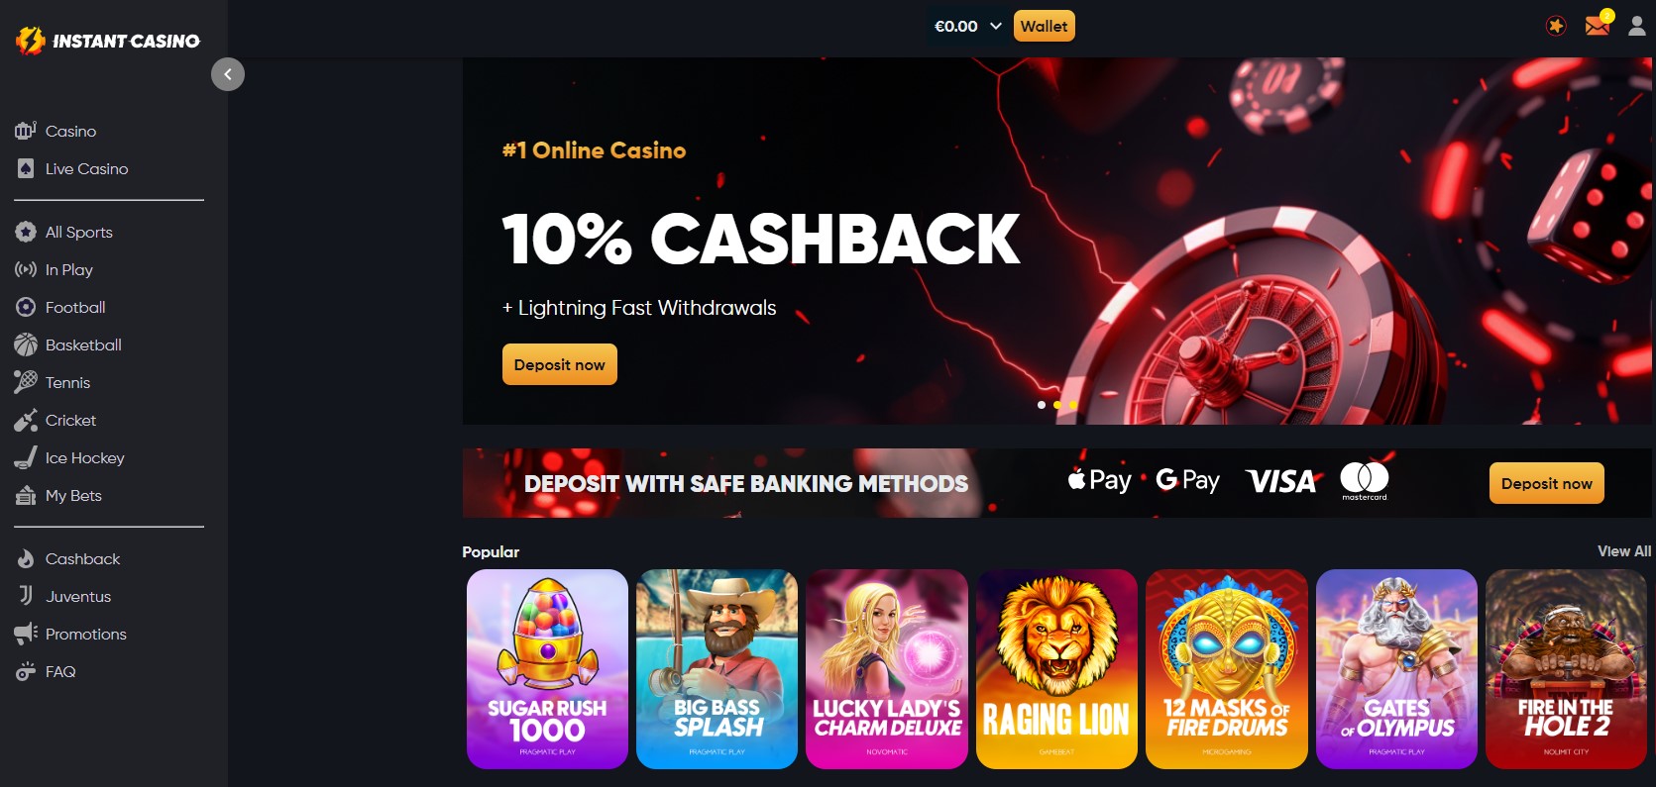Expand the €0.00 balance dropdown
1656x787 pixels.
(968, 26)
